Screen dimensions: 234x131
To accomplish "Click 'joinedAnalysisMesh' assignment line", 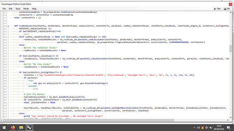I will click(55, 97).
